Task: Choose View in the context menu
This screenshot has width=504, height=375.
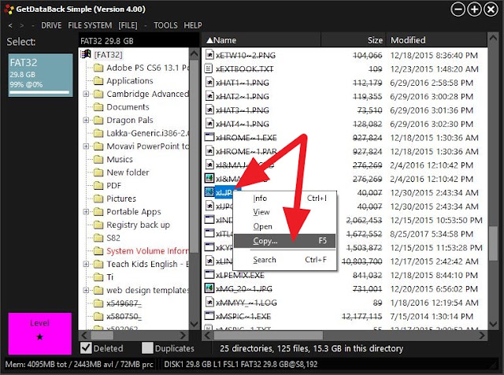Action: pos(284,212)
